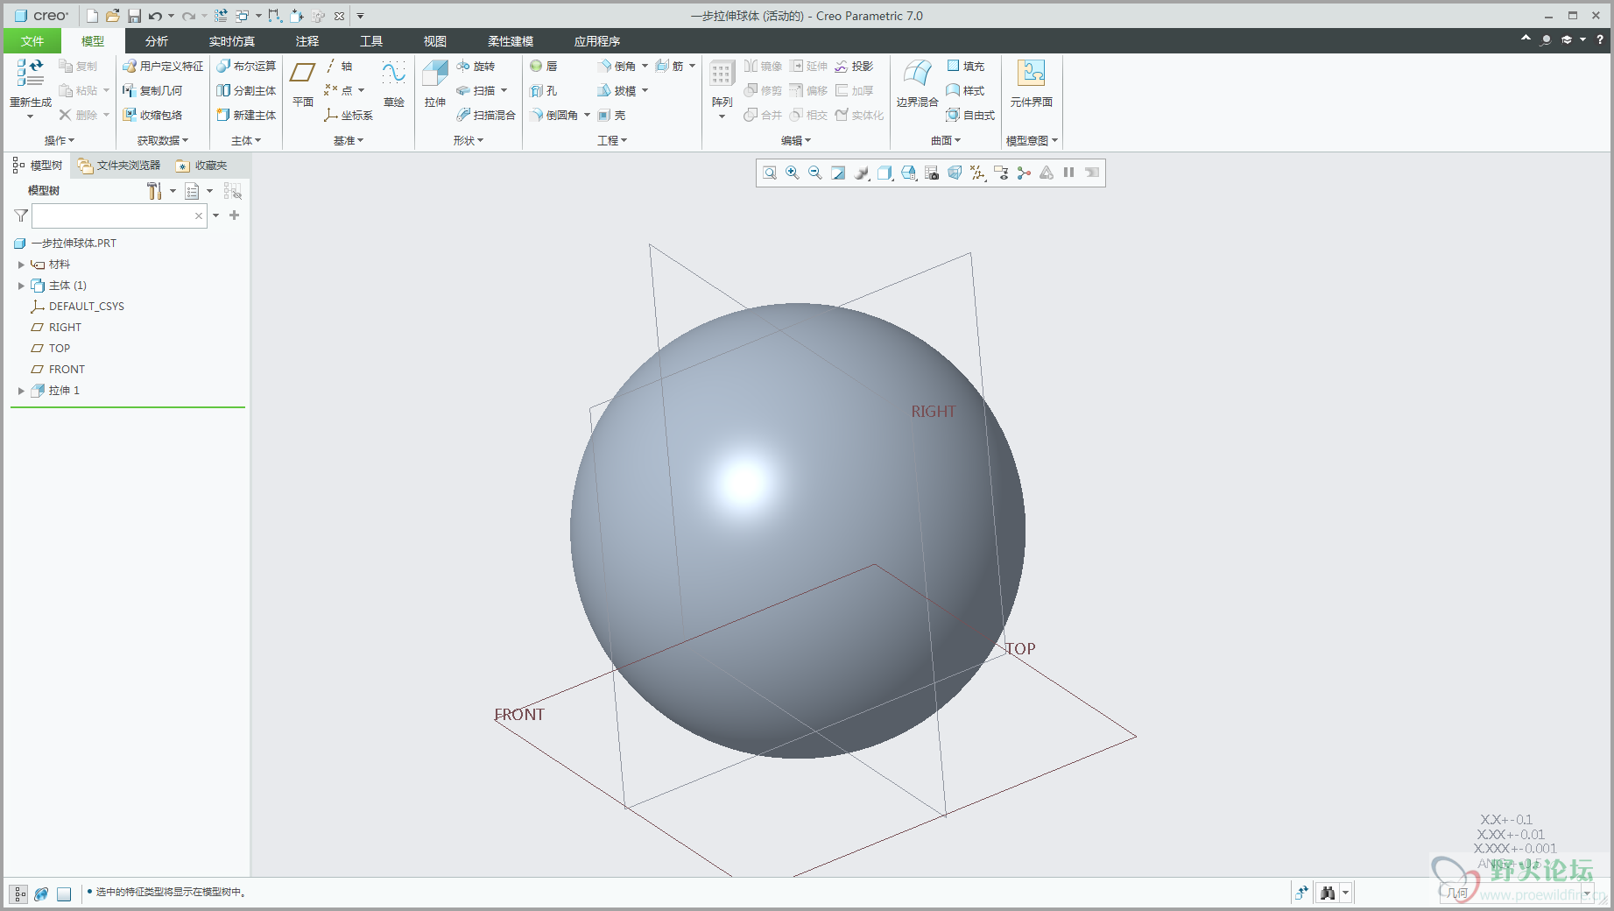Click the New file icon in quick access toolbar
1614x911 pixels.
tap(92, 16)
